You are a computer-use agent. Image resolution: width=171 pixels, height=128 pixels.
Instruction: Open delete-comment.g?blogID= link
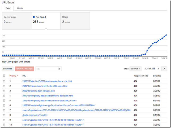tap(35, 115)
